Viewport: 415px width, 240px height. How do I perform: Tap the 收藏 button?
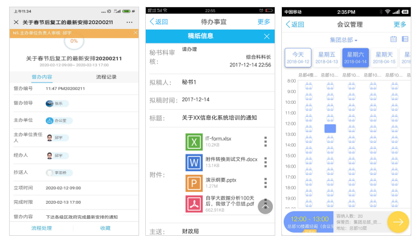(x=105, y=228)
